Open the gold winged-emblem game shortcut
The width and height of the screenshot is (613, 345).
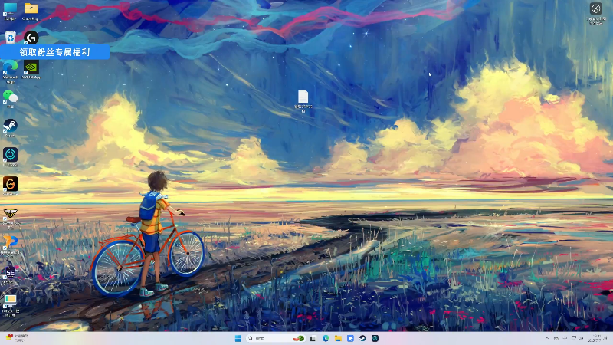(x=10, y=218)
